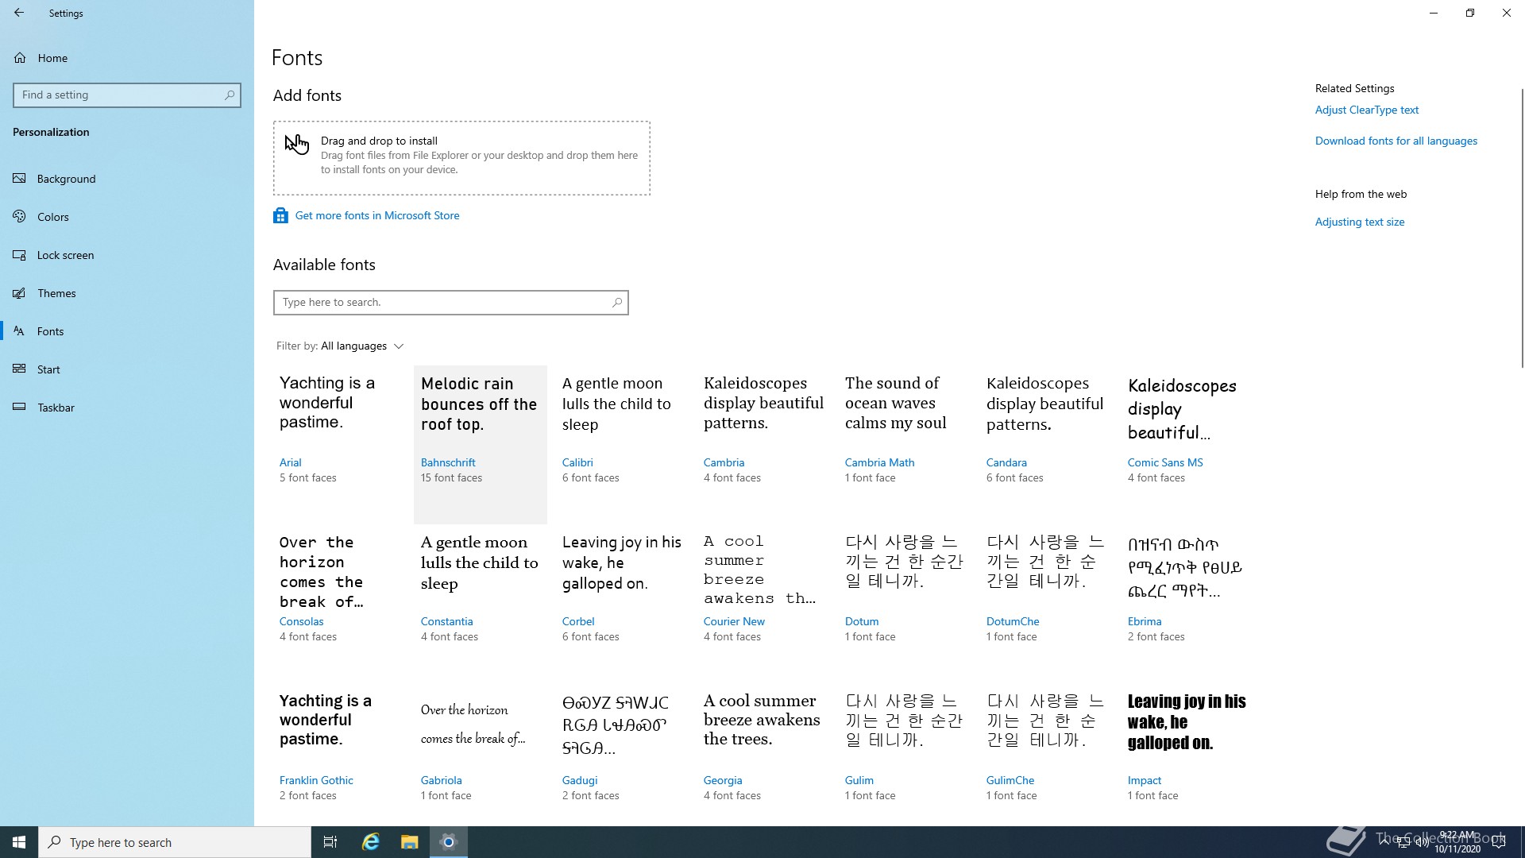Click Download fonts for all languages
Image resolution: width=1525 pixels, height=858 pixels.
1396,141
